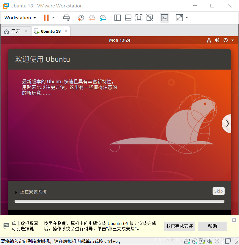239x245 pixels.
Task: Toggle the thumbnail bar view icon
Action: [128, 18]
